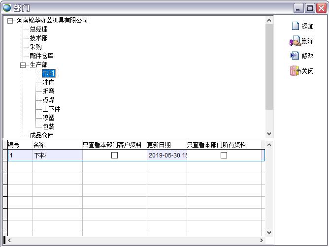Screen dimensions: 329x247
Task: Click the Modify (修改) icon
Action: [x=295, y=56]
